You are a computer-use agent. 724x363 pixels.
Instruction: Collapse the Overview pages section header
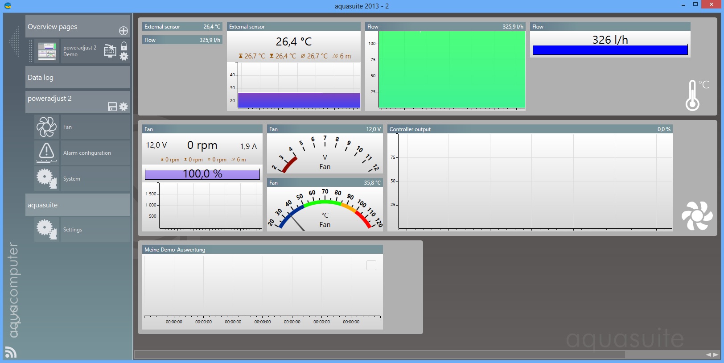[x=71, y=27]
